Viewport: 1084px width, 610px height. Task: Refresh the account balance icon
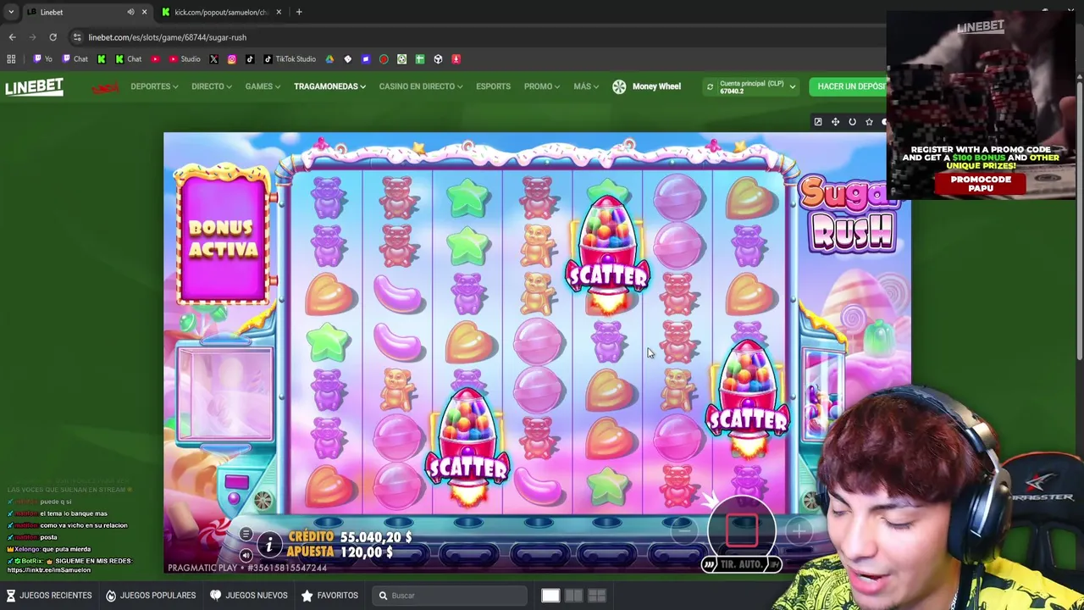710,86
